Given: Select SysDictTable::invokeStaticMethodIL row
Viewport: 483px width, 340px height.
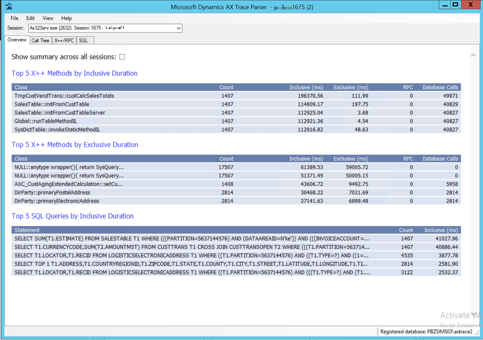Looking at the screenshot, I should 236,130.
